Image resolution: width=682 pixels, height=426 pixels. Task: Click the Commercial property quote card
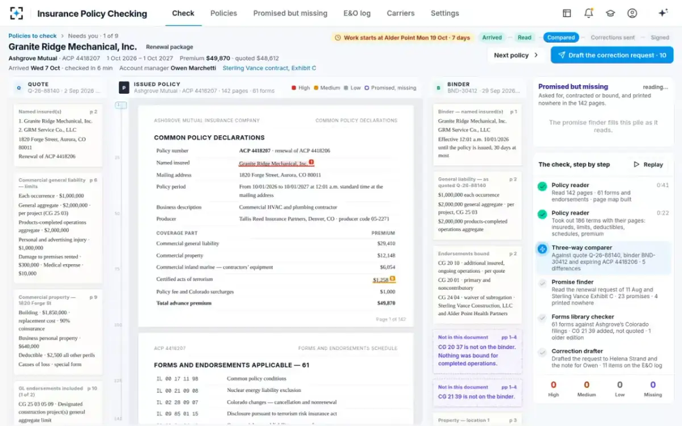coord(58,332)
